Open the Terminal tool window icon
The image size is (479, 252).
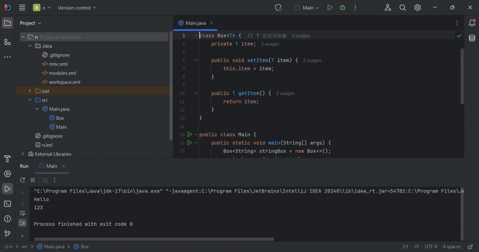click(7, 204)
